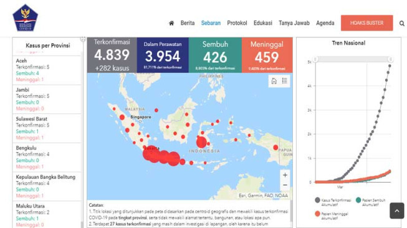This screenshot has width=407, height=228.
Task: Select the Maluku Utara province entry
Action: [47, 215]
